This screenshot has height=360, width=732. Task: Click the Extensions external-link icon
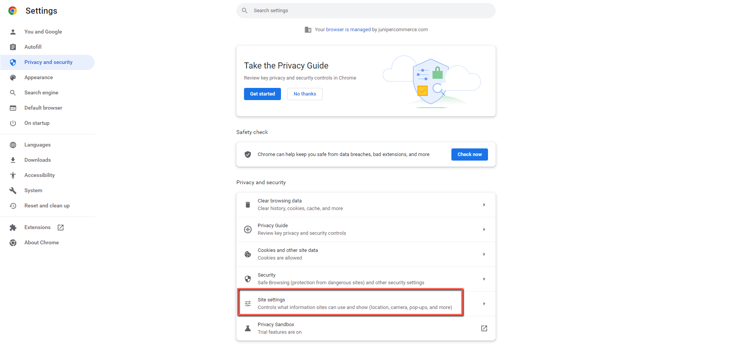pyautogui.click(x=61, y=228)
